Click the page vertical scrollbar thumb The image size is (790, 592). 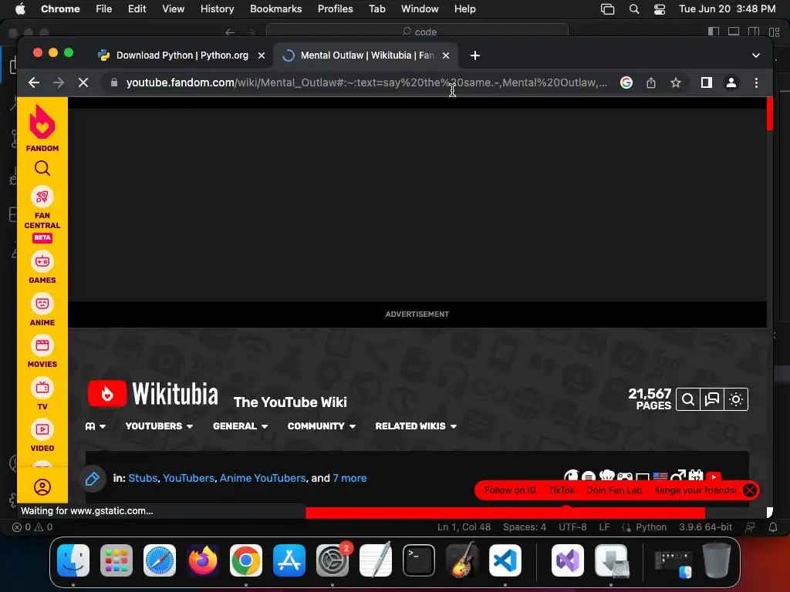pyautogui.click(x=769, y=114)
